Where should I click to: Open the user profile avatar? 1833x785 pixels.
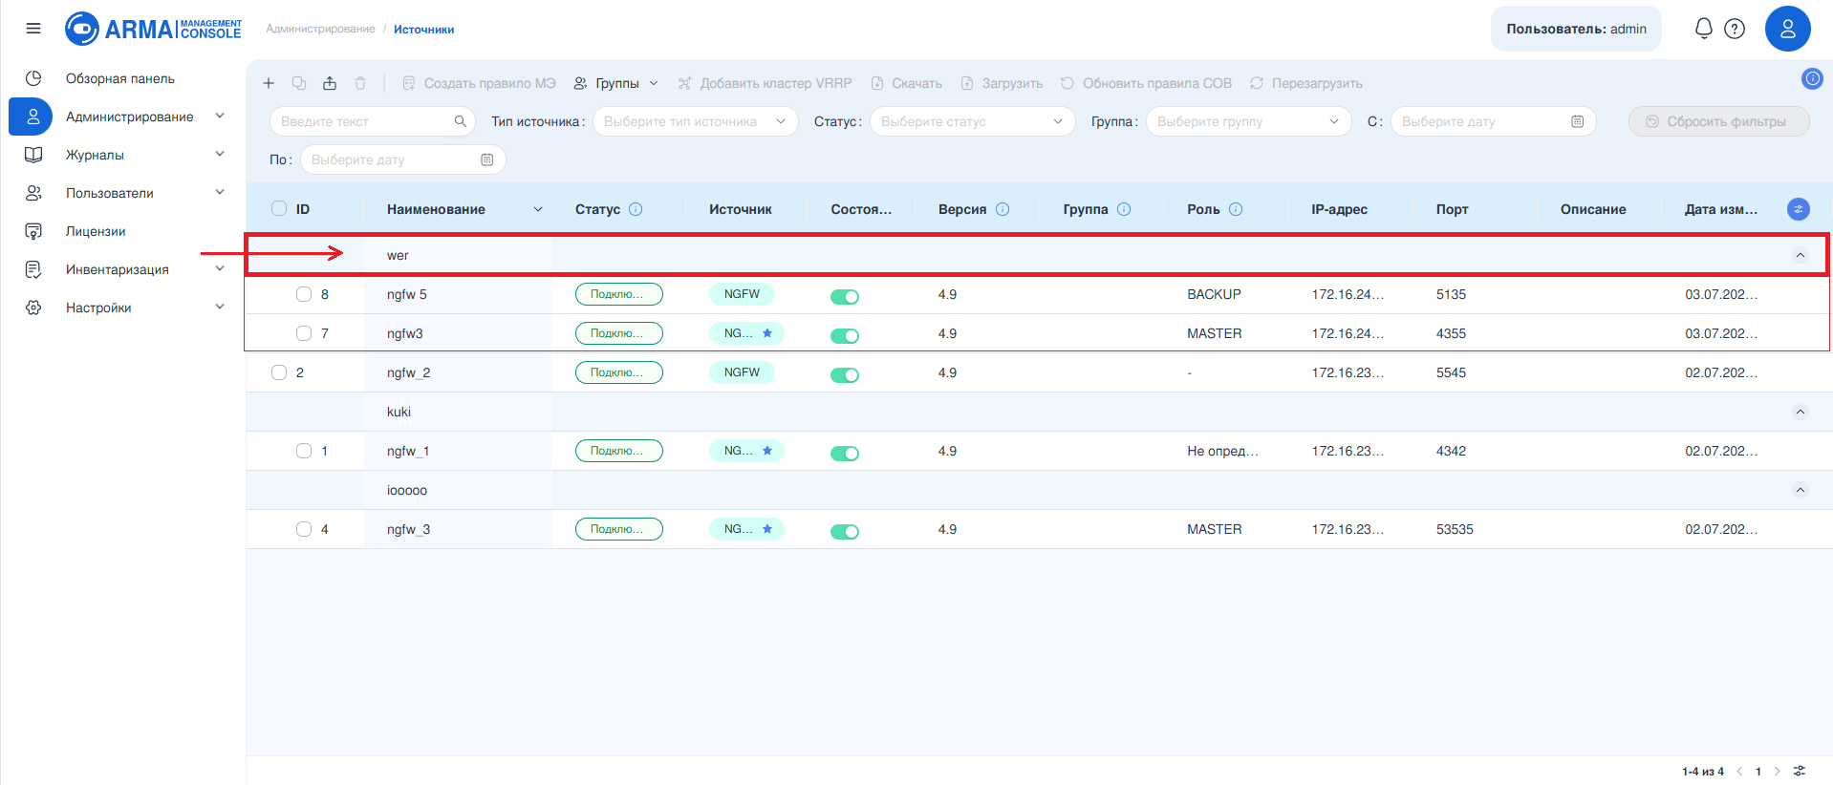[1788, 29]
